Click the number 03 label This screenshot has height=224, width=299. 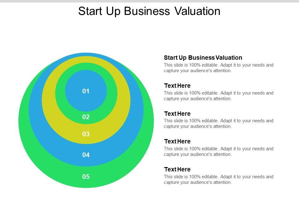coord(86,134)
